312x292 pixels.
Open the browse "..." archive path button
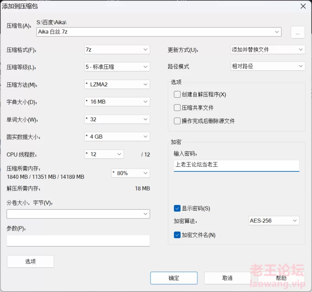(x=298, y=32)
